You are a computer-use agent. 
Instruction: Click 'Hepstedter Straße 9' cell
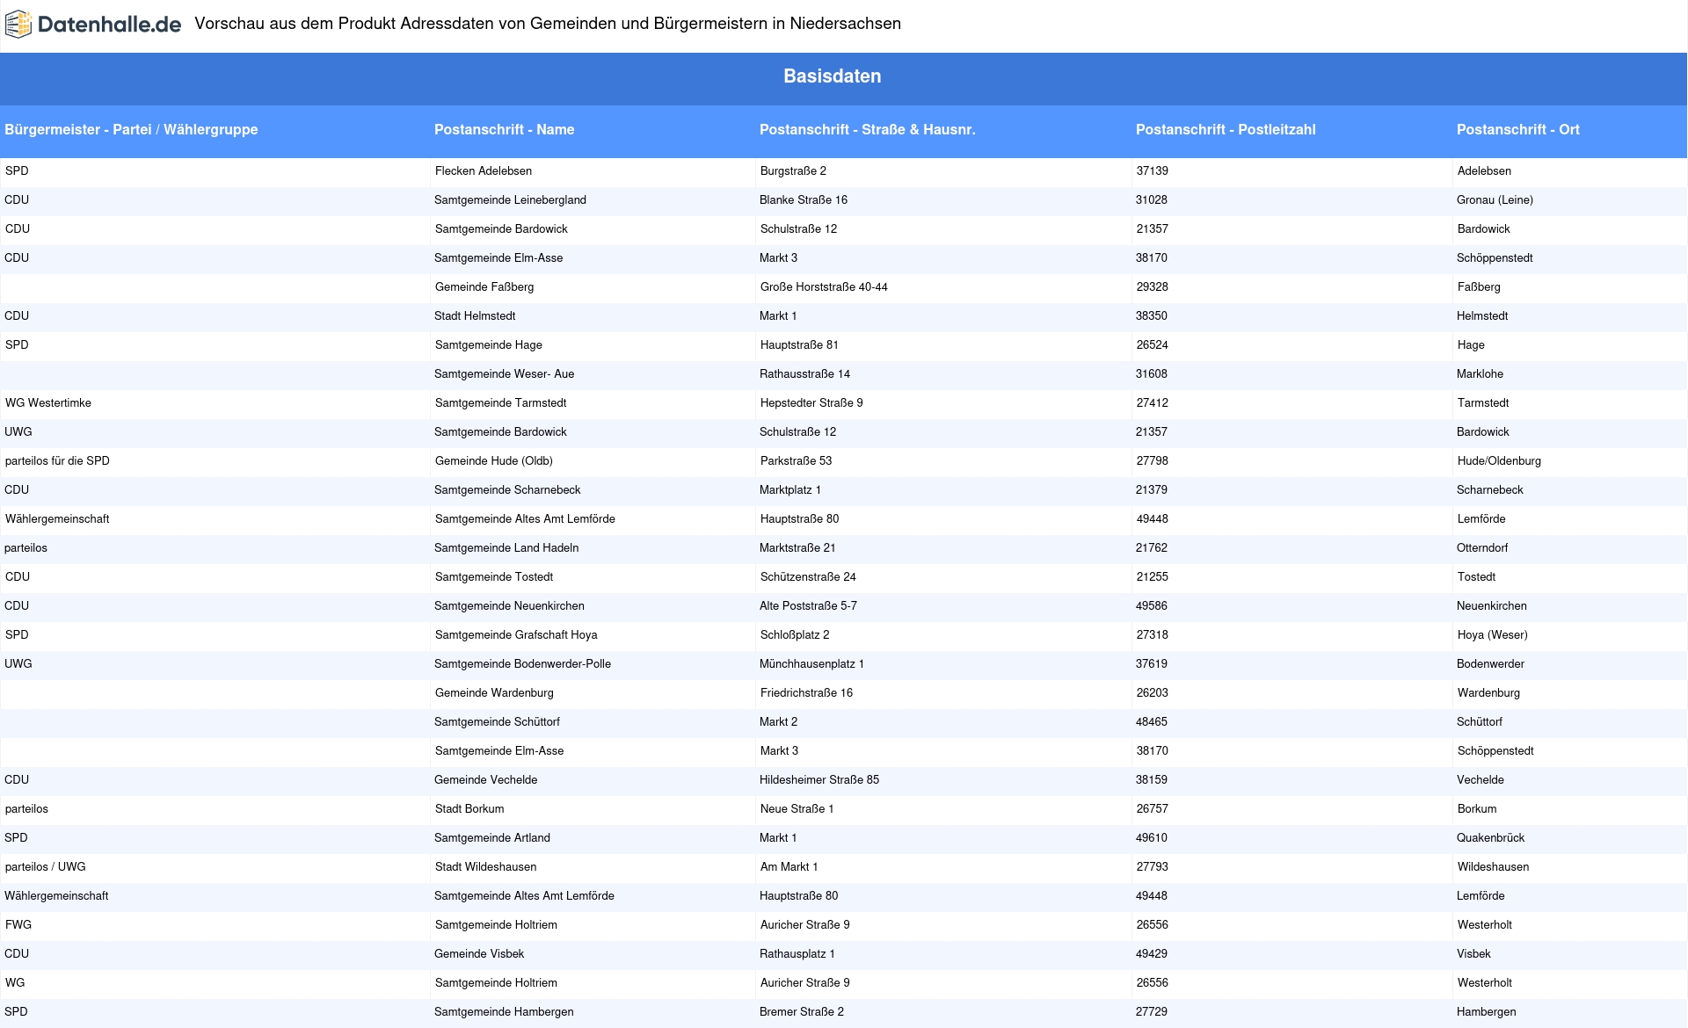click(943, 403)
